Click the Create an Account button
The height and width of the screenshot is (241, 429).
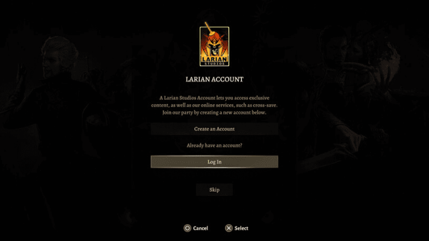(x=214, y=129)
